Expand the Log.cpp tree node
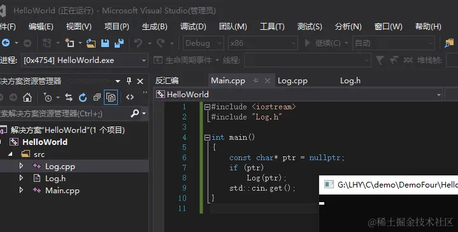Viewport: 458px width, 232px height. [21, 166]
